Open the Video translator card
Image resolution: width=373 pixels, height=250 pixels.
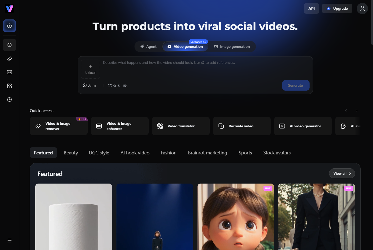pyautogui.click(x=181, y=126)
